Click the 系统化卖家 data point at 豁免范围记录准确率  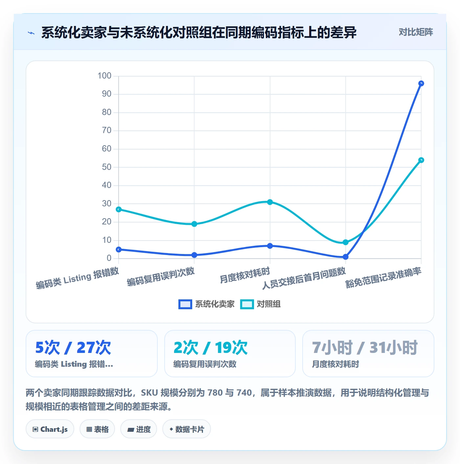click(421, 83)
